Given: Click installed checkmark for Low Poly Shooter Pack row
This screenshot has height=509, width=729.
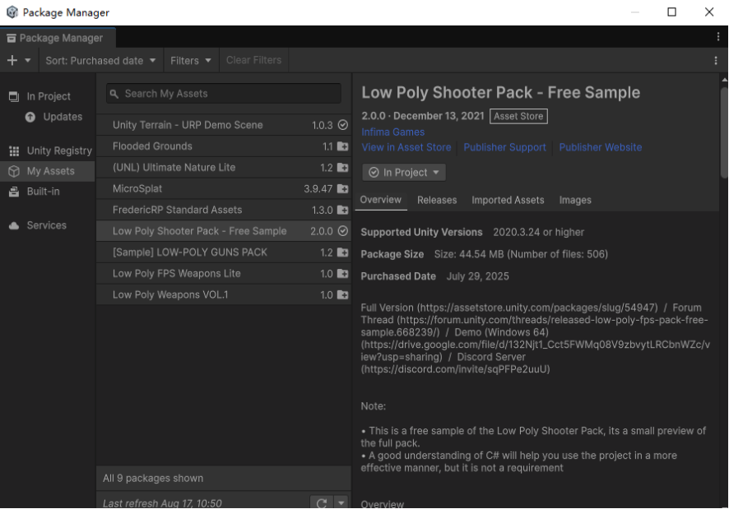Looking at the screenshot, I should 342,231.
